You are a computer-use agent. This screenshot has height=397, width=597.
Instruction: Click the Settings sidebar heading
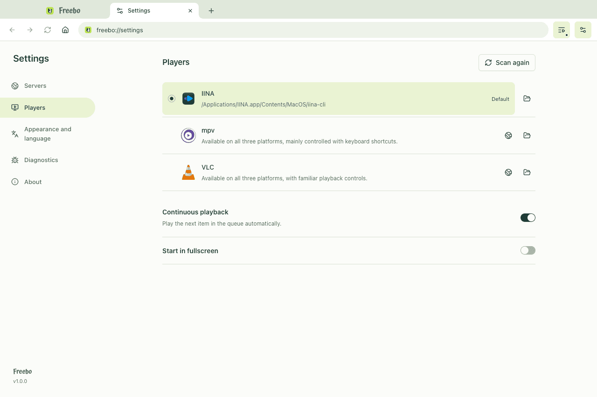click(31, 58)
